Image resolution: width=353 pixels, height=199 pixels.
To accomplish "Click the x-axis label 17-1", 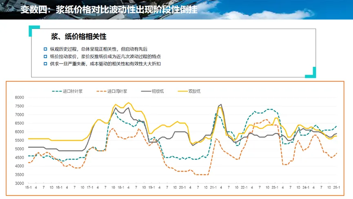I will coord(90,187).
